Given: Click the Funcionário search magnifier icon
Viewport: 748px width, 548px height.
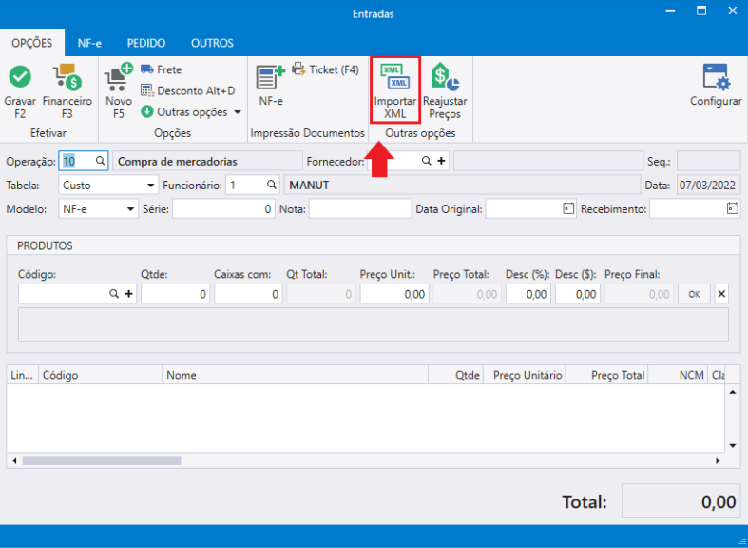Looking at the screenshot, I should (x=272, y=185).
